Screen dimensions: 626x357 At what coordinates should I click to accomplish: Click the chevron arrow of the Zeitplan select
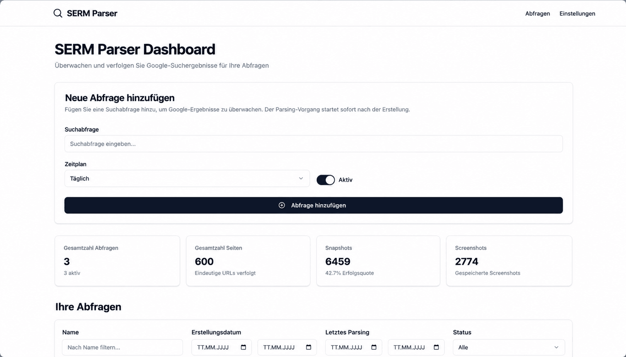pyautogui.click(x=301, y=178)
